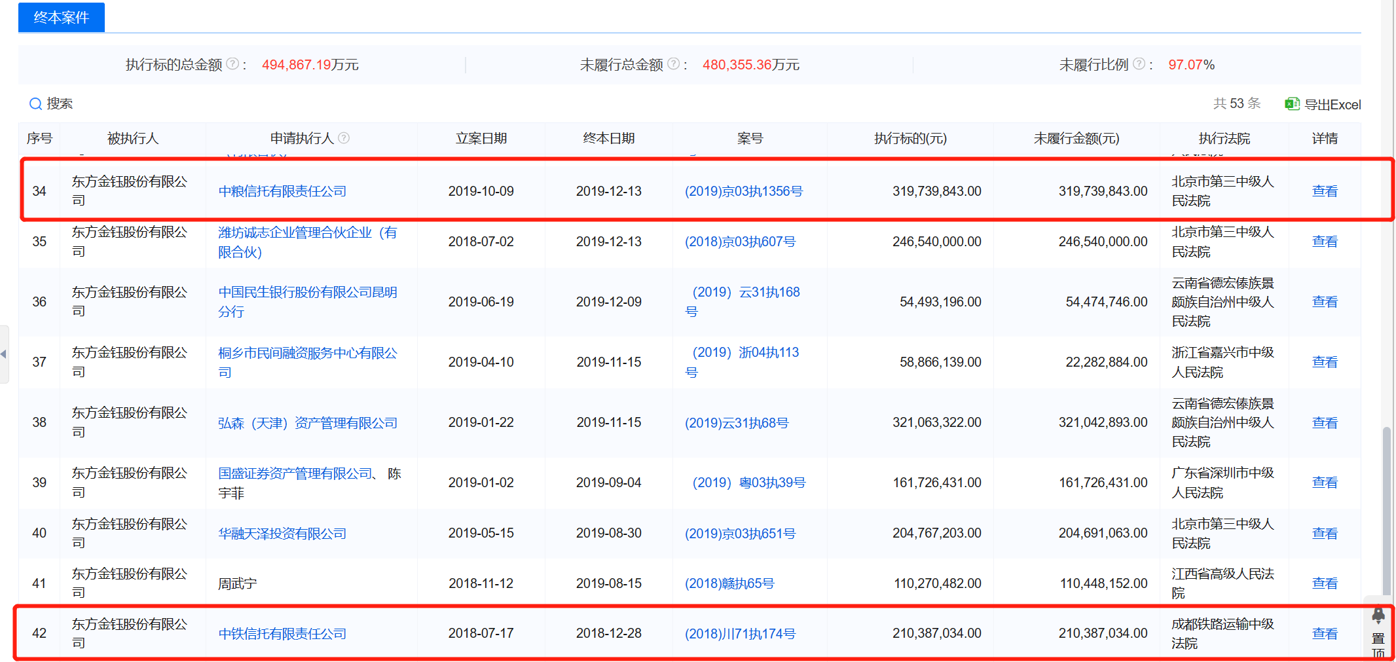Image resolution: width=1396 pixels, height=662 pixels.
Task: Open case number (2018)赣执65号
Action: pyautogui.click(x=729, y=583)
